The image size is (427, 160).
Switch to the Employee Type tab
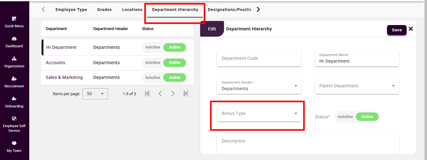(71, 10)
